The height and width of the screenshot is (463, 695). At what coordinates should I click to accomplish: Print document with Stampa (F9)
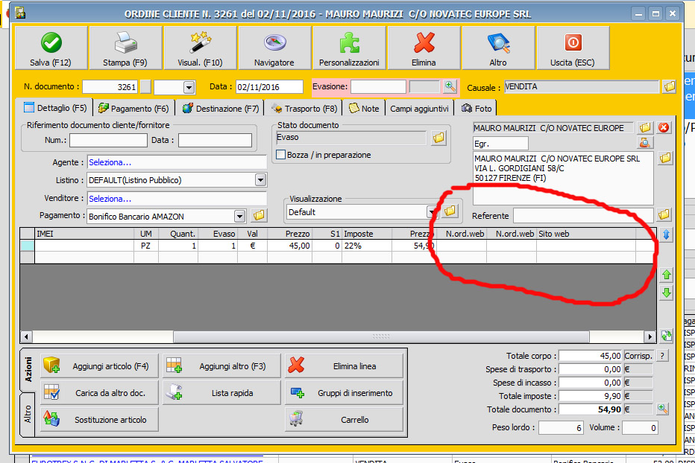[125, 48]
